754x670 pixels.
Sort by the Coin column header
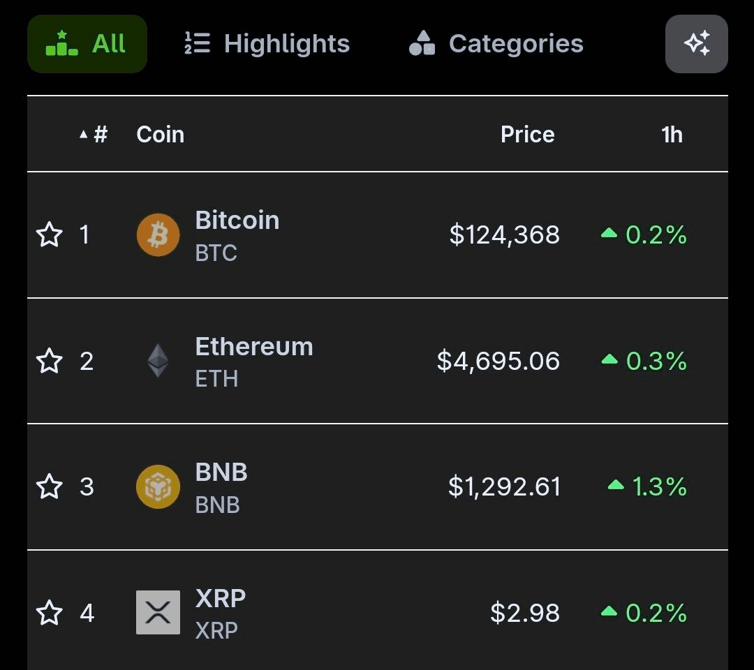pyautogui.click(x=160, y=134)
